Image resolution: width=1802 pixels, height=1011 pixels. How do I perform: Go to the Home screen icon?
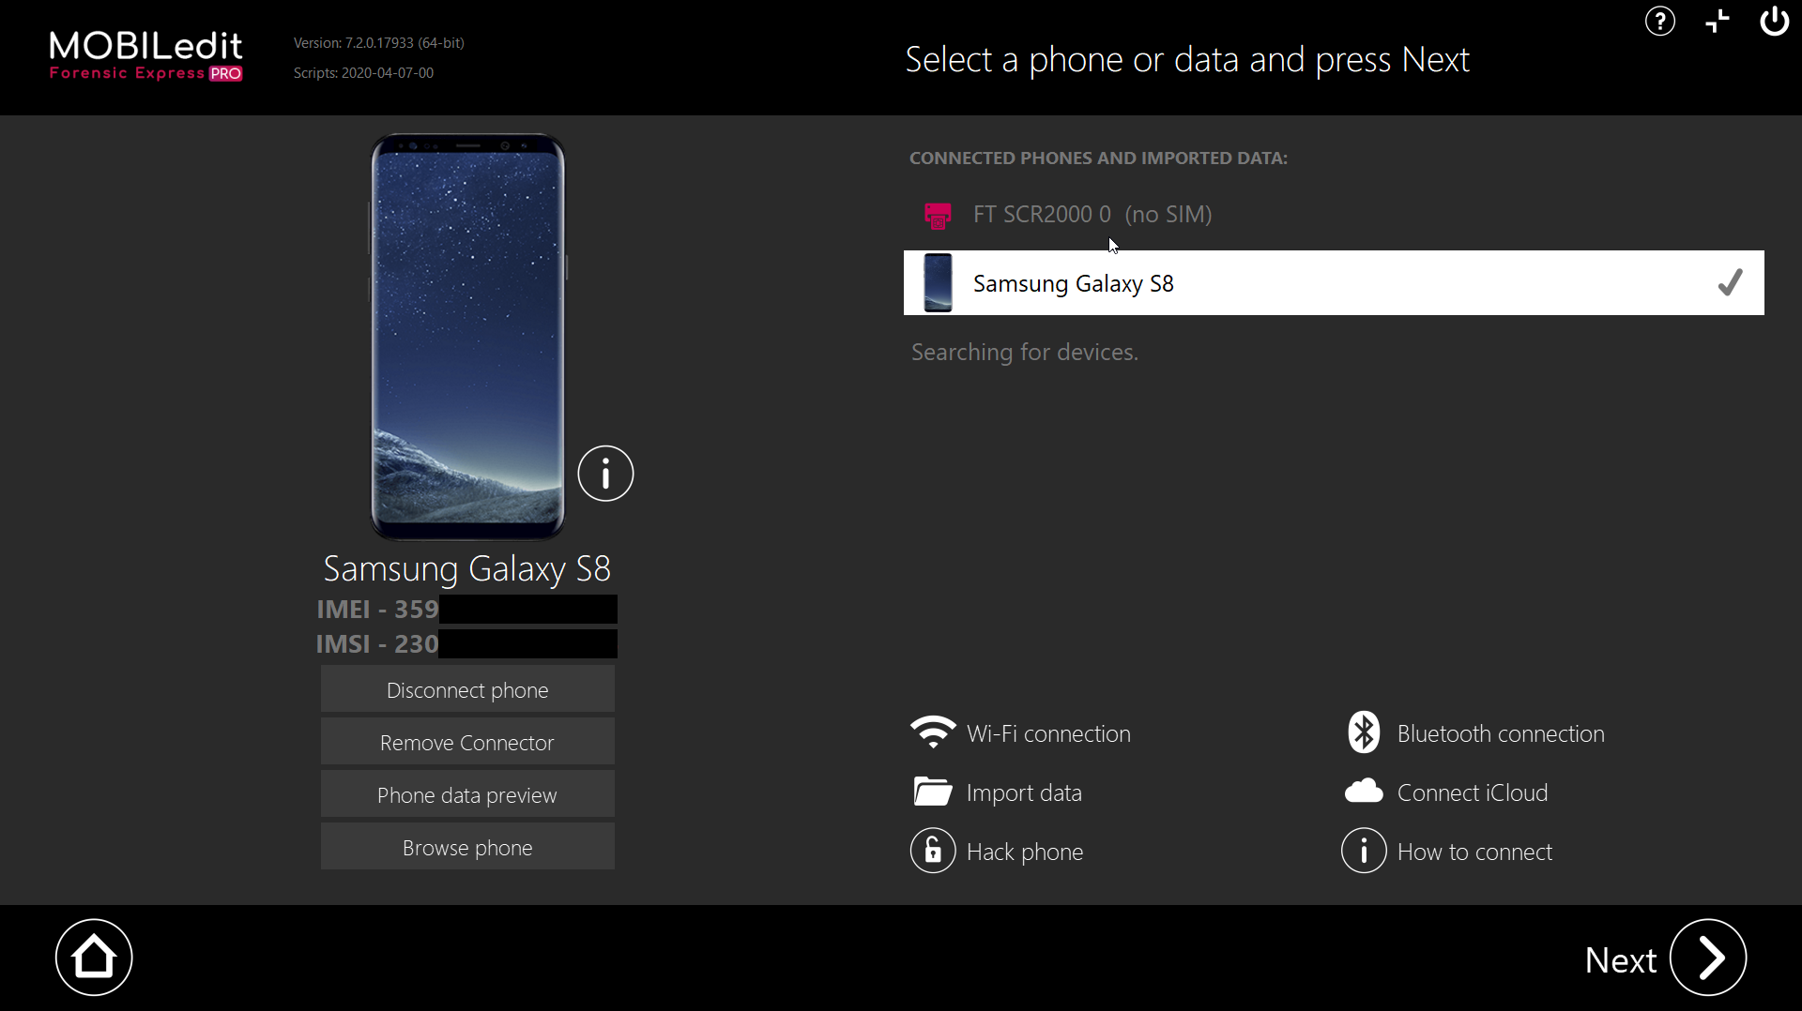tap(94, 958)
